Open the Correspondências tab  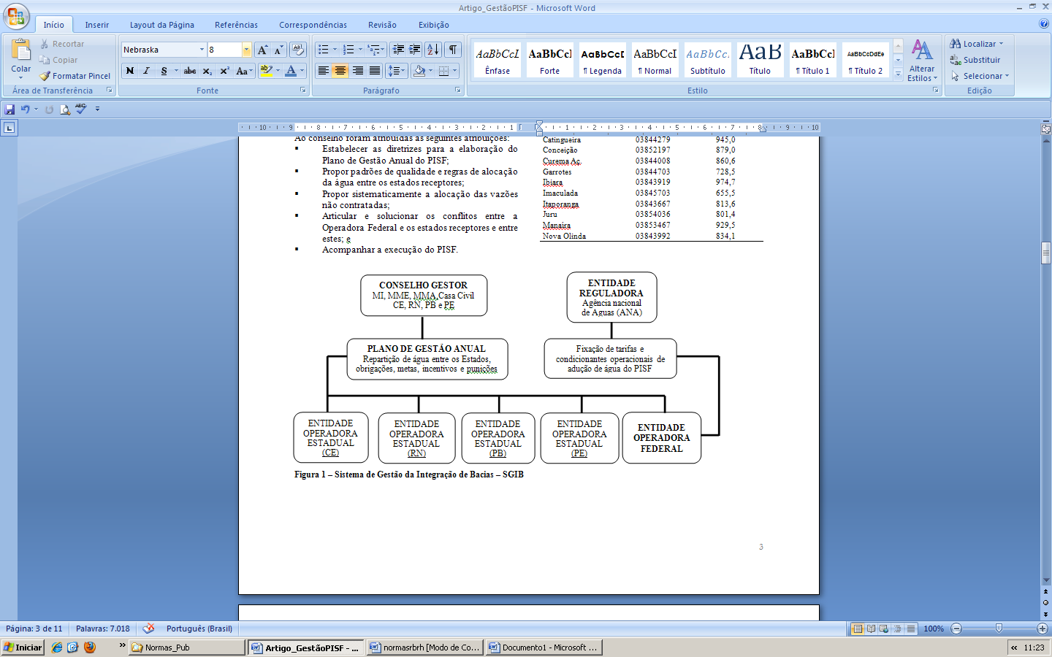(x=313, y=25)
